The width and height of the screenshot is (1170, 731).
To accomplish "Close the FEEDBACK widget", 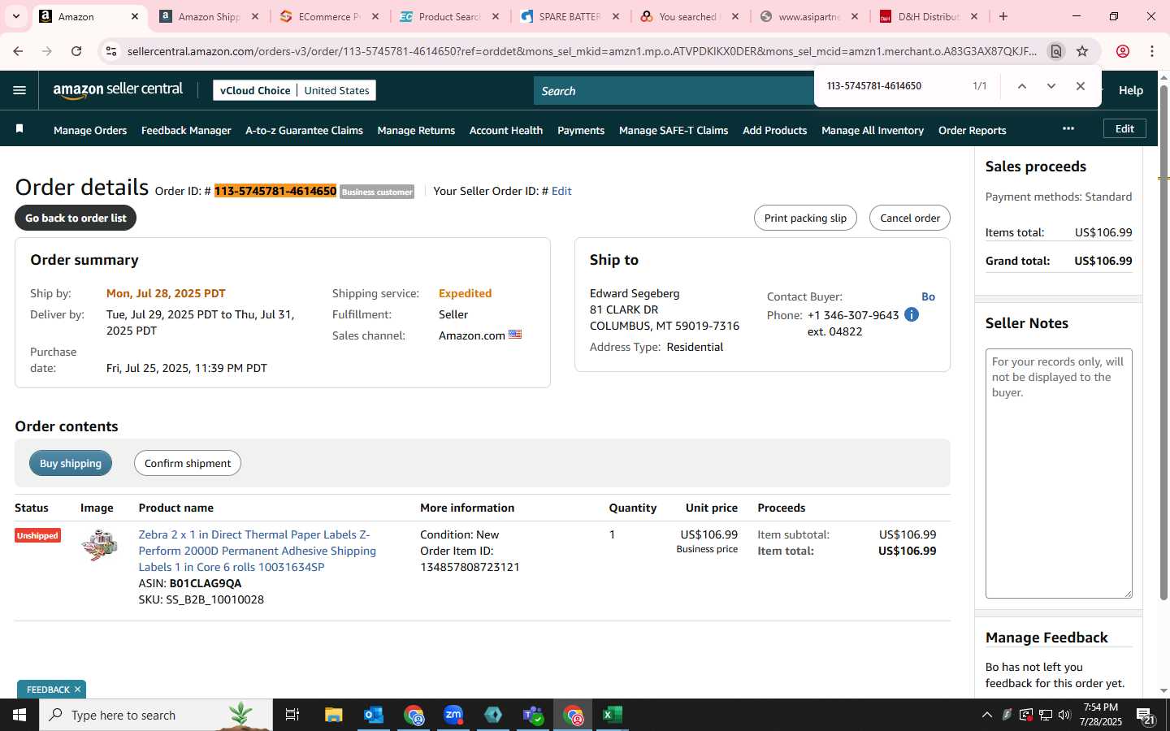I will click(x=77, y=690).
